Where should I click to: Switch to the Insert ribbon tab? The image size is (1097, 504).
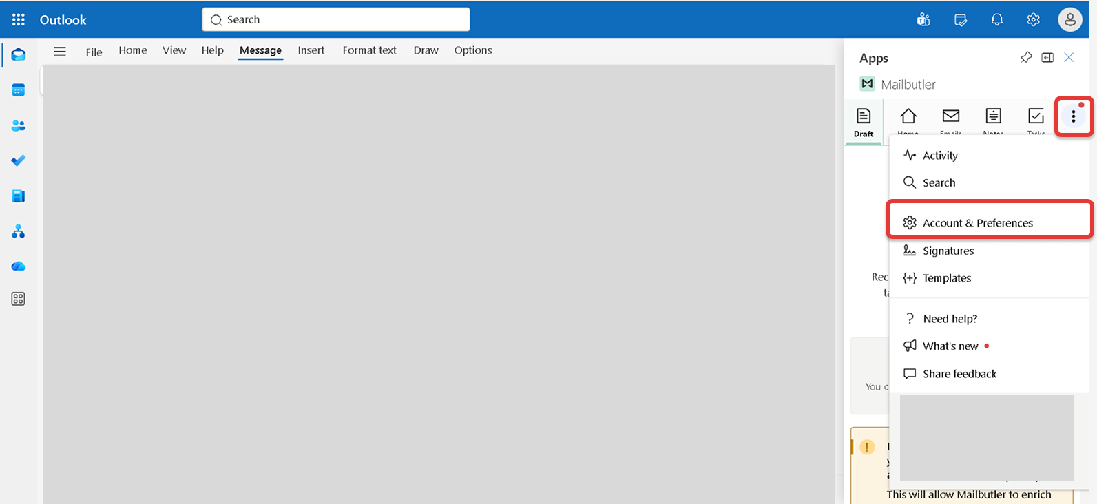pos(311,50)
